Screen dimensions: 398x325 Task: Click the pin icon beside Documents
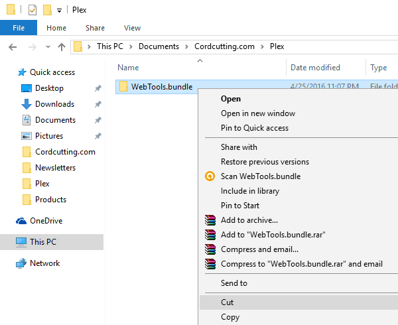click(98, 120)
